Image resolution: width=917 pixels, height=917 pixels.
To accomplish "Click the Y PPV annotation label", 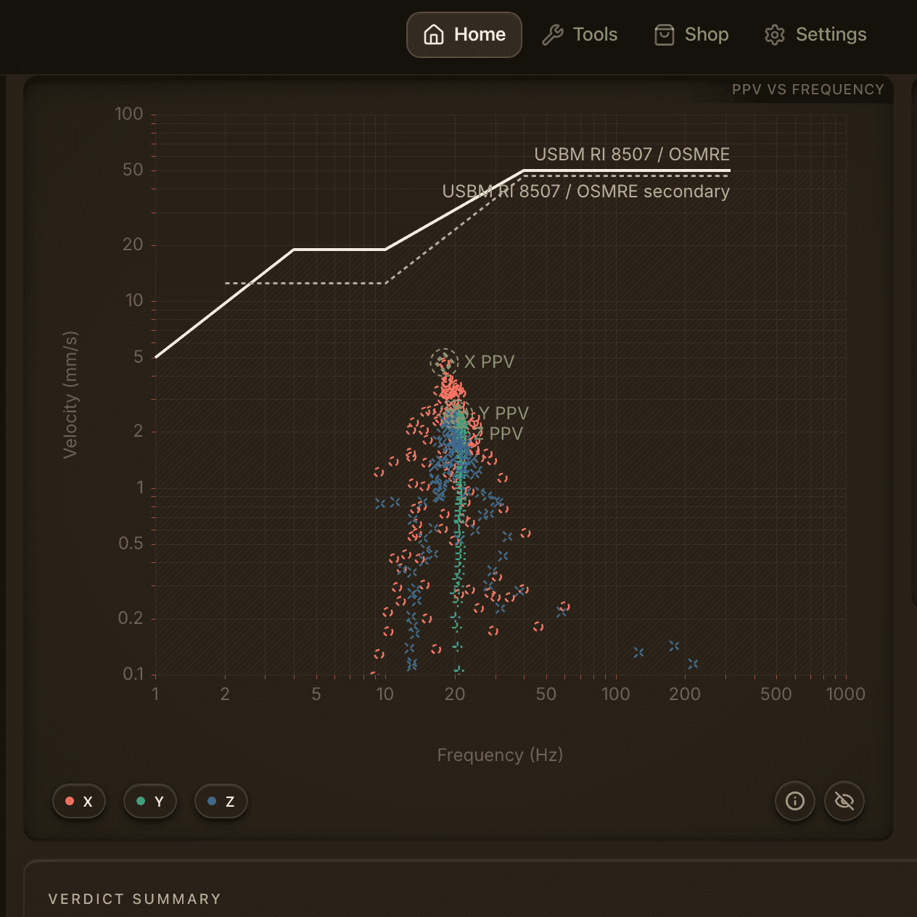I will coord(503,413).
